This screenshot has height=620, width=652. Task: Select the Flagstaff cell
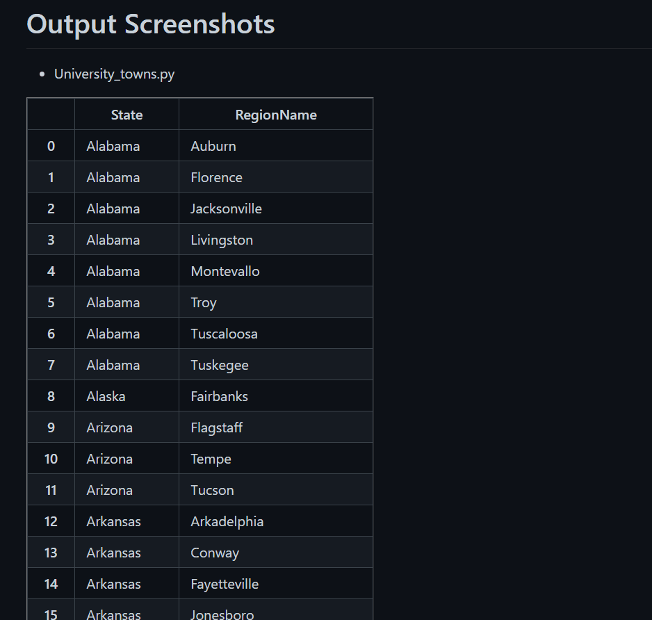point(276,427)
